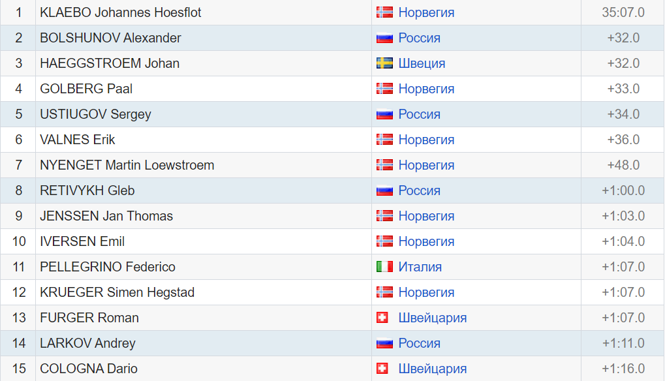The image size is (665, 381).
Task: Click Norway flag icon beside Valnes Erik
Action: [x=384, y=140]
